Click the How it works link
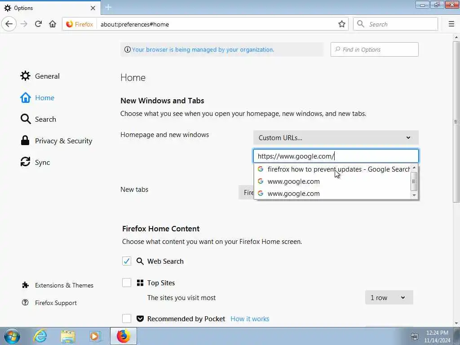Screen dimensions: 460x345 250,319
